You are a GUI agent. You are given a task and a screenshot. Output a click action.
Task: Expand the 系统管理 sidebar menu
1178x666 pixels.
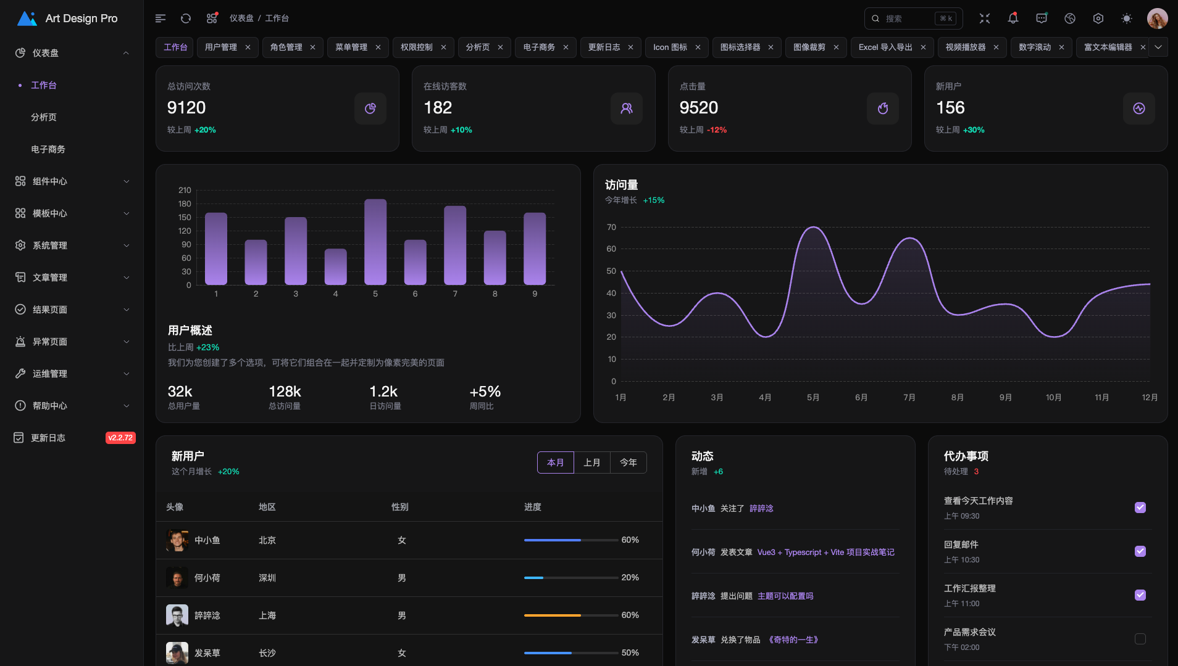72,245
